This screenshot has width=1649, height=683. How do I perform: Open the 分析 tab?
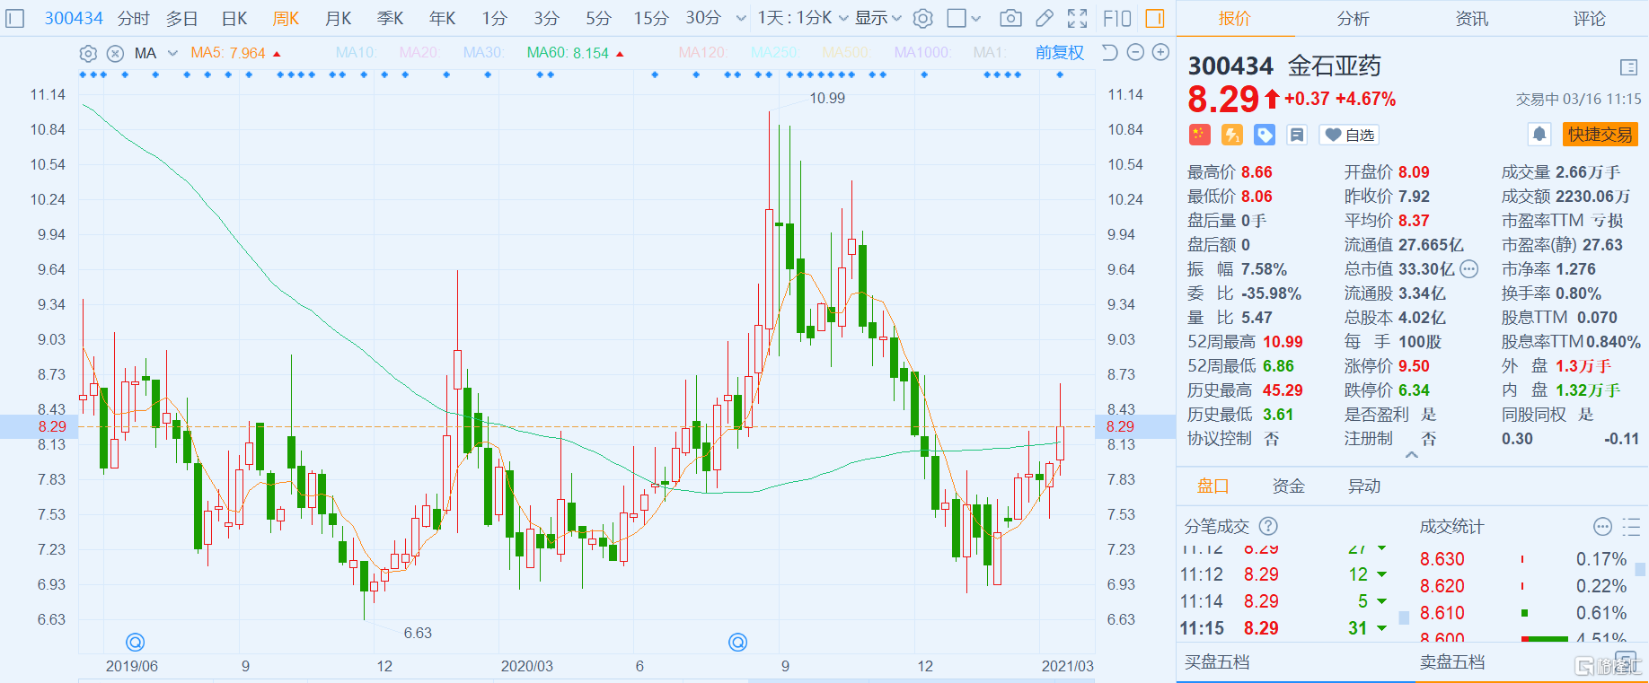(1353, 18)
